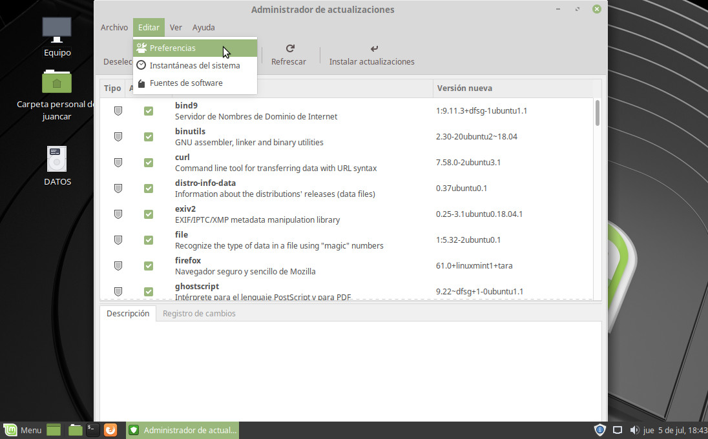
Task: Choose Preferencias in the Editar menu
Action: (172, 48)
